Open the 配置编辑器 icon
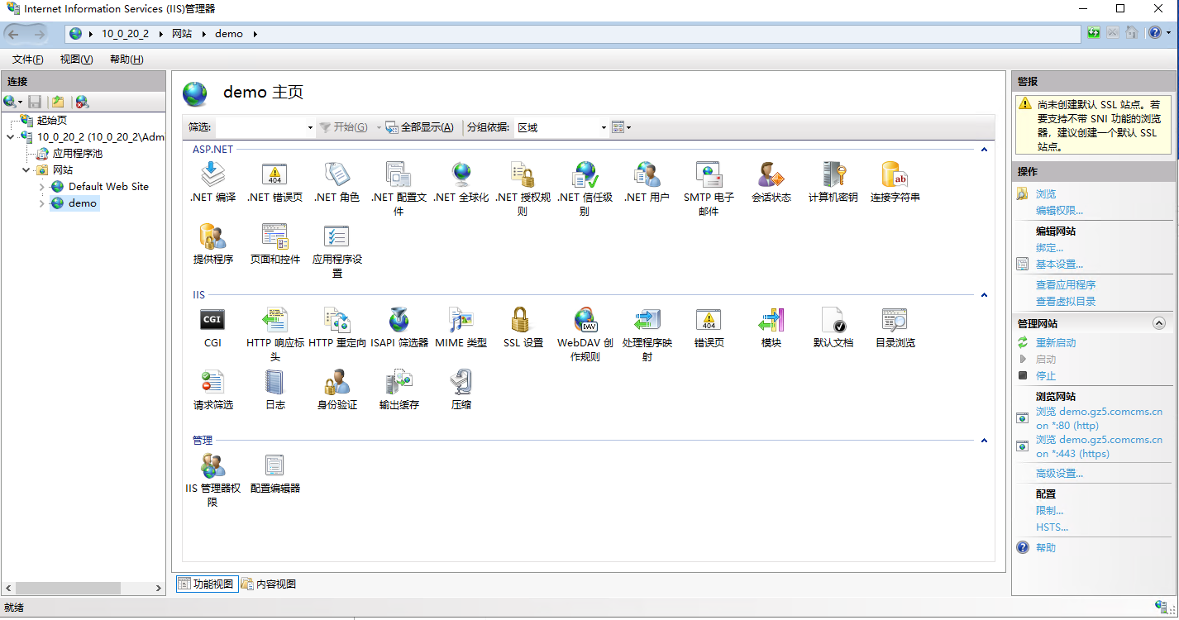Image resolution: width=1179 pixels, height=620 pixels. point(274,473)
